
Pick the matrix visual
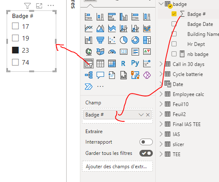click(112, 63)
